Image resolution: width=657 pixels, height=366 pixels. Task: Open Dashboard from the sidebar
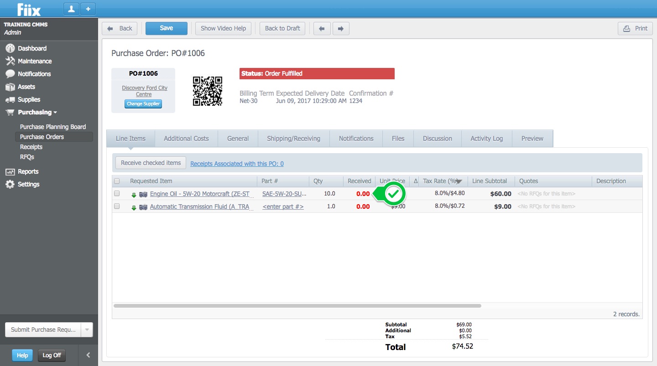(x=32, y=48)
